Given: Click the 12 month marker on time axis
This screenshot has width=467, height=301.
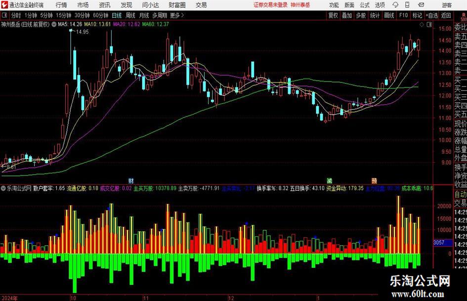Looking at the screenshot, I should point(231,298).
